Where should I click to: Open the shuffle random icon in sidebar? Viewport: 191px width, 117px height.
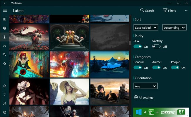pyautogui.click(x=5, y=46)
